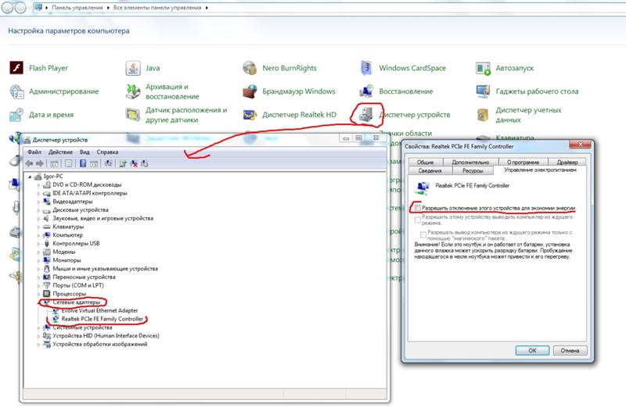
Task: Select the Устройства обработки изображений row
Action: coord(100,344)
